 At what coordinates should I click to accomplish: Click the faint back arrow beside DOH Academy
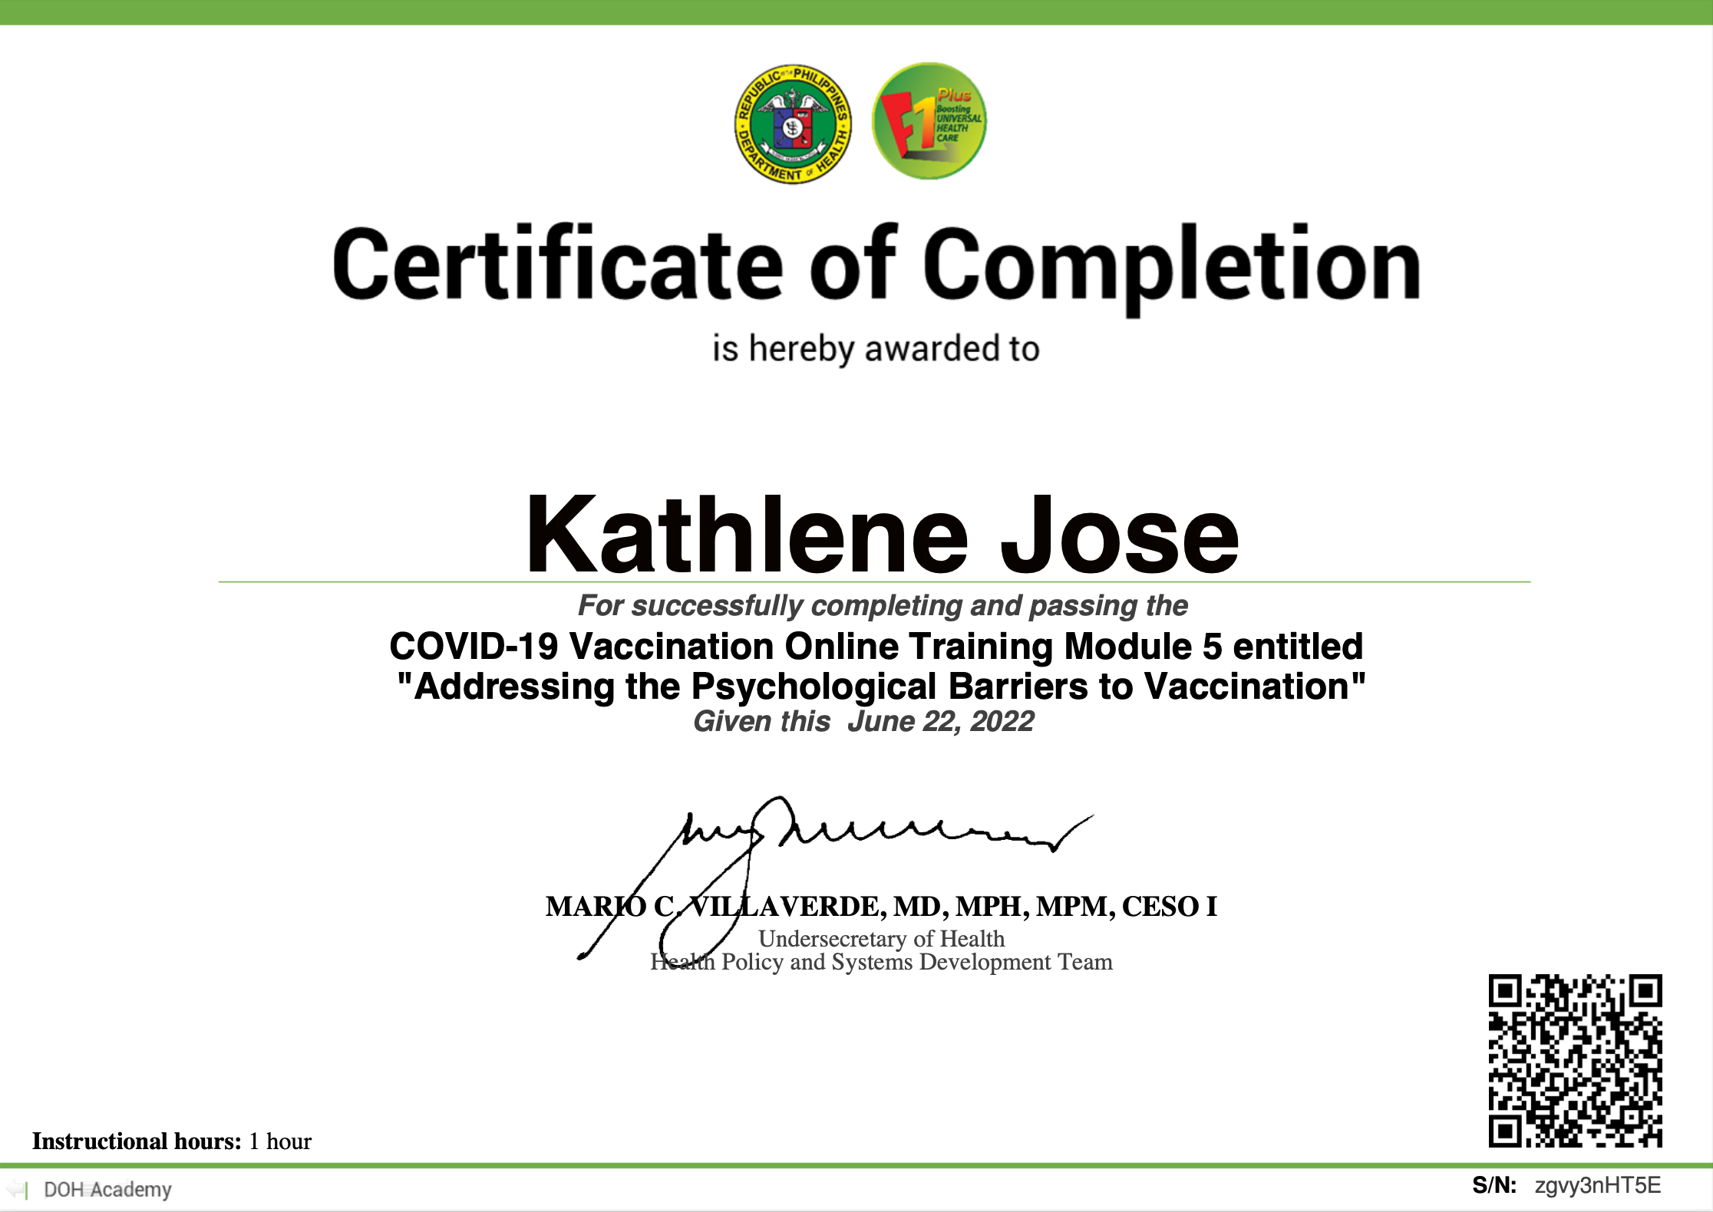point(15,1190)
